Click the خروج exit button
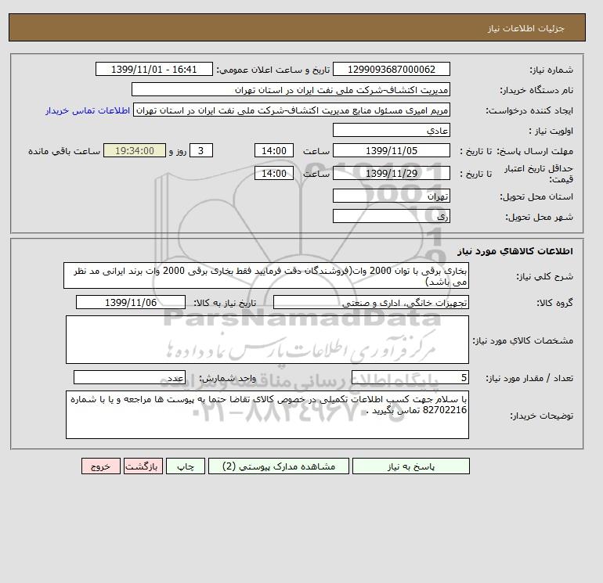Screen dimensions: 603x583 click(x=101, y=466)
